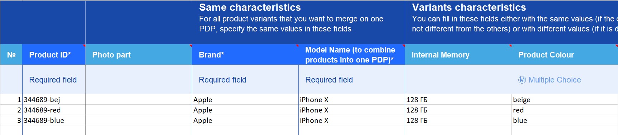Click the Multiple Choice M icon

522,80
